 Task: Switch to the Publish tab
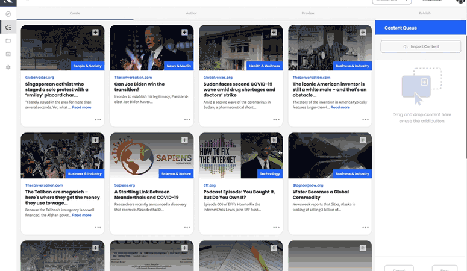coord(425,13)
